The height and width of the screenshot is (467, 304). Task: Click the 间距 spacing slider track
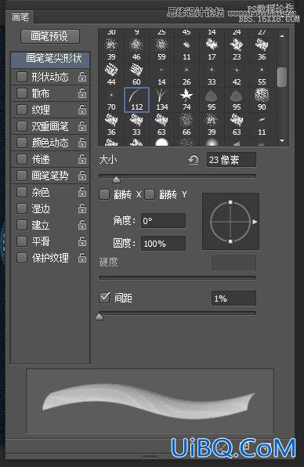[x=177, y=313]
